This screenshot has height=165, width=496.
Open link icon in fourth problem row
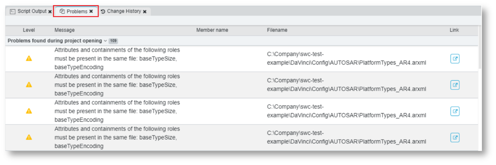point(455,137)
